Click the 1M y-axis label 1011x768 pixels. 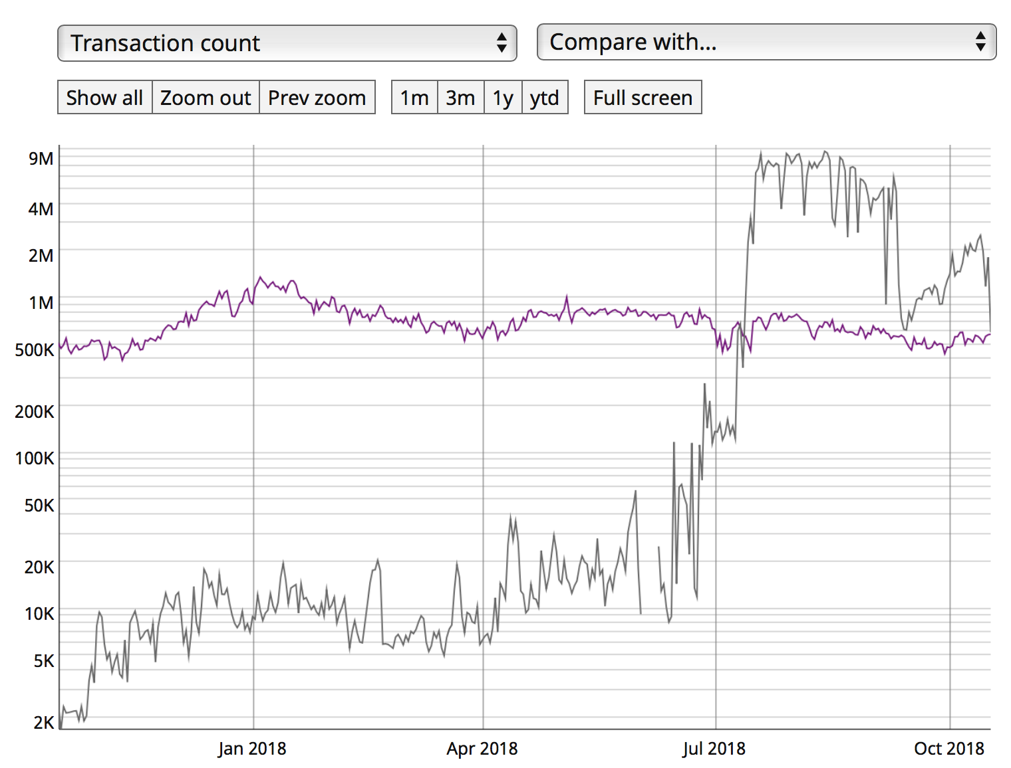tap(41, 303)
